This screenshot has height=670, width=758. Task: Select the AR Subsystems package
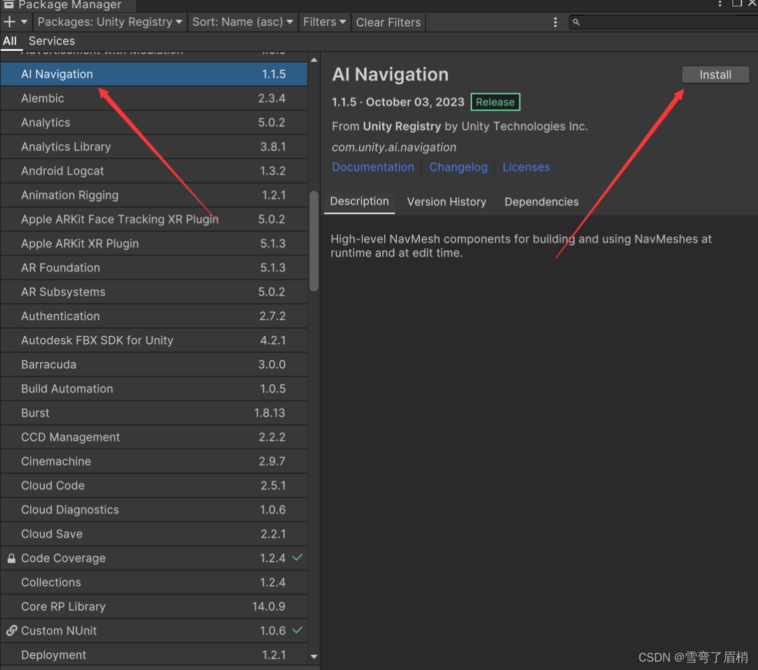(x=154, y=292)
